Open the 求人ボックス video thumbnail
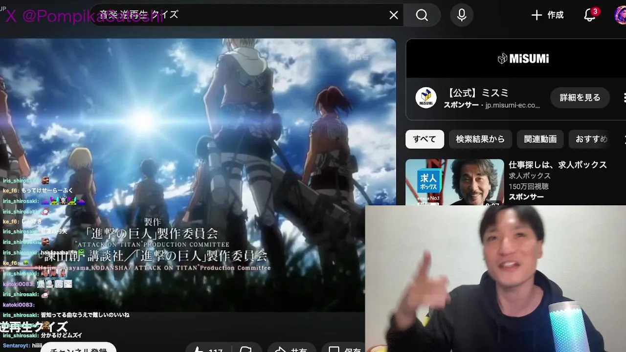 [455, 182]
